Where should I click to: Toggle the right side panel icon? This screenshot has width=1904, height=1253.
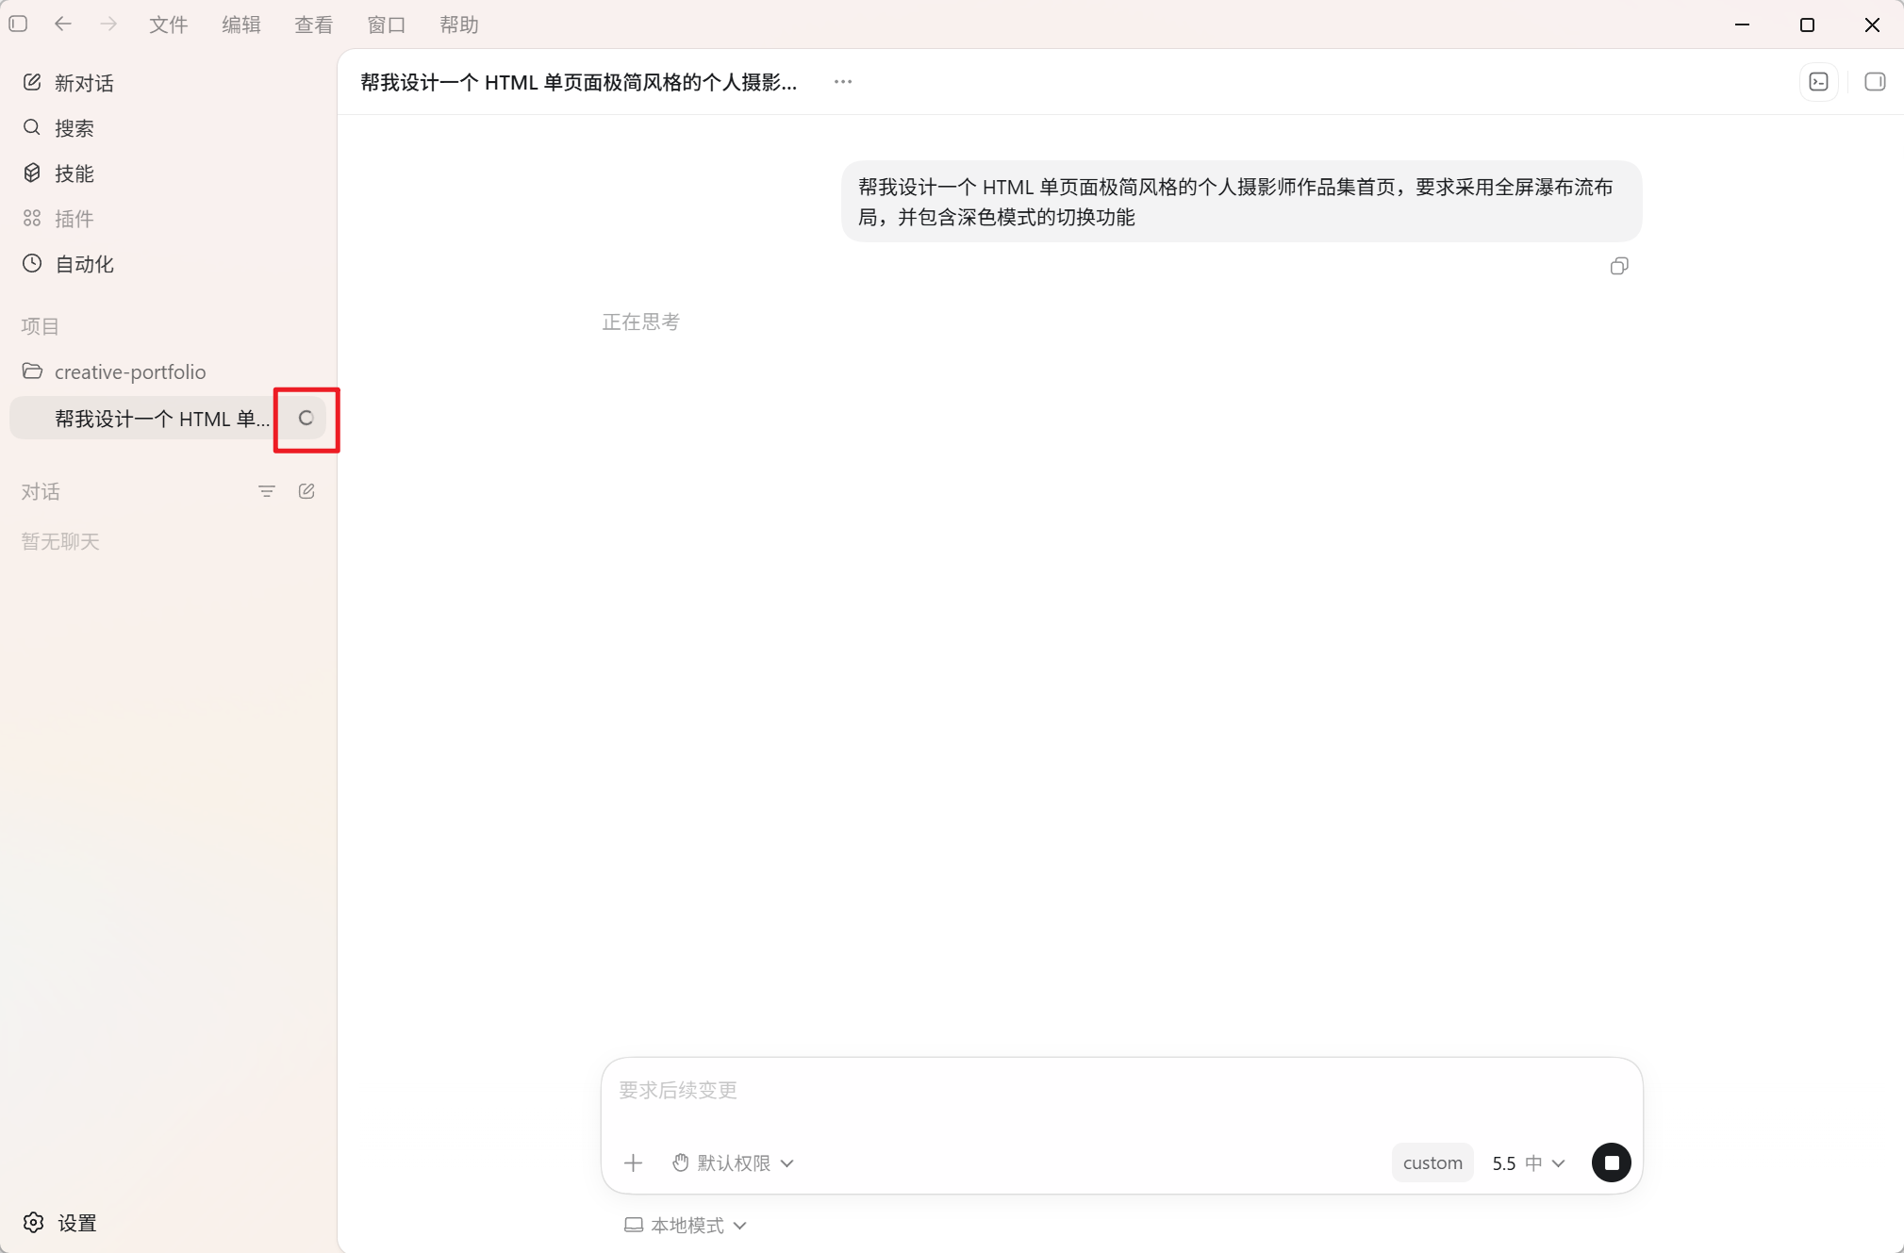point(1875,82)
